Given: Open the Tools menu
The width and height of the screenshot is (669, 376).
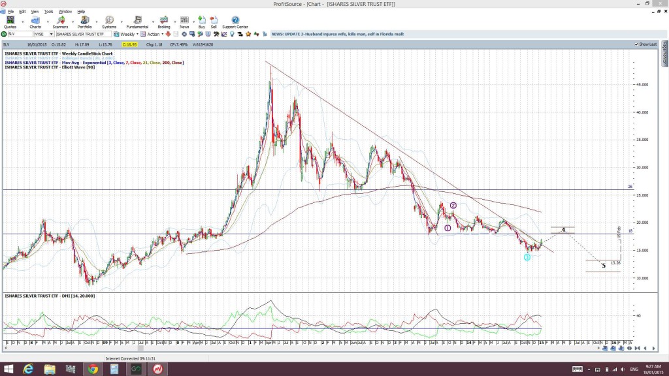Looking at the screenshot, I should [48, 12].
